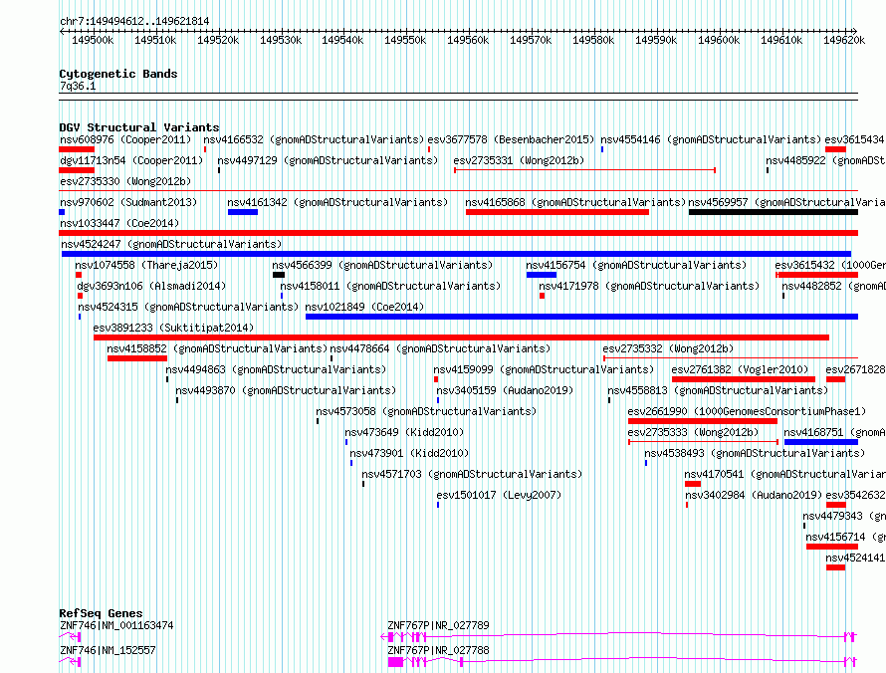Click esv2735332 (Wong2012b) label
This screenshot has height=673, width=886.
[x=668, y=348]
